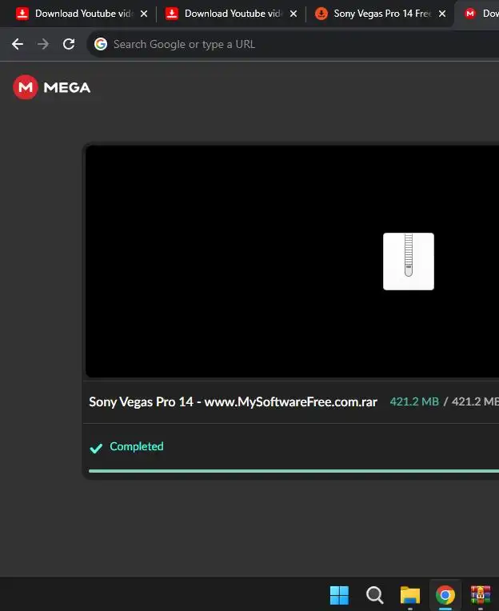Close the second Download Youtube tab
The width and height of the screenshot is (499, 611).
click(x=293, y=14)
